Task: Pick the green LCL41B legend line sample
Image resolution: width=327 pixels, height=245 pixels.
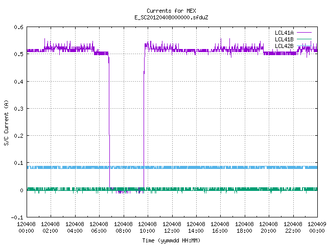Action: click(304, 39)
